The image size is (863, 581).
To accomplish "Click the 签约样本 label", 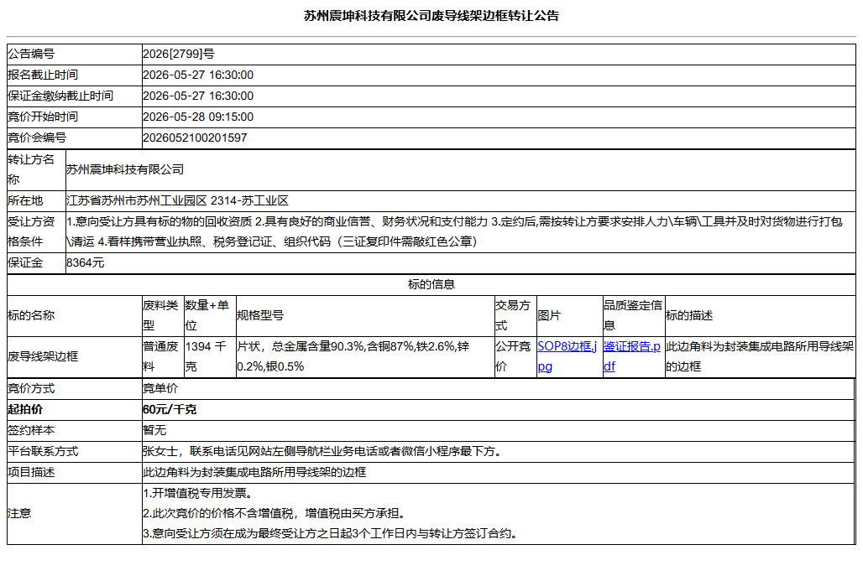I will click(x=31, y=430).
